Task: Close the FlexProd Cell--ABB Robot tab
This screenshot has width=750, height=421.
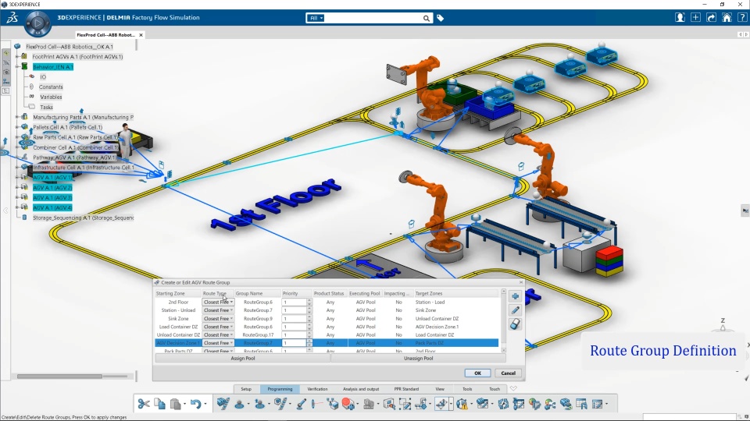Action: [x=141, y=35]
